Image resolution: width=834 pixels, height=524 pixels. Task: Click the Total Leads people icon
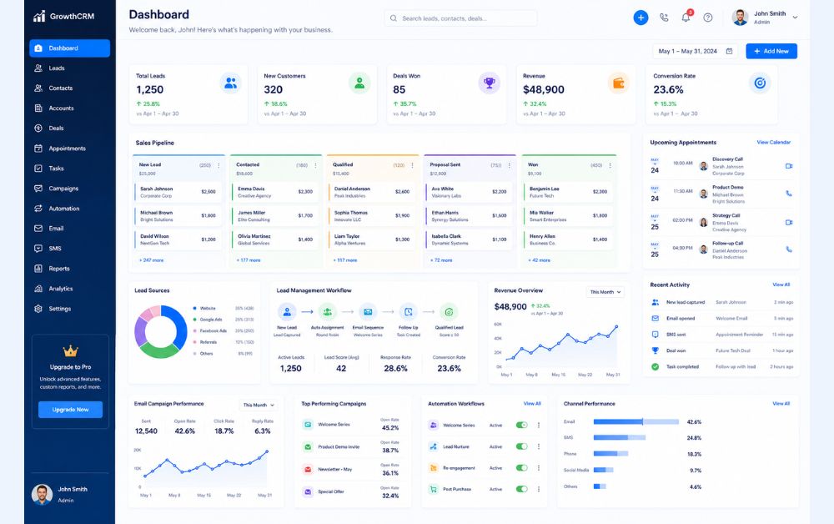click(x=230, y=83)
